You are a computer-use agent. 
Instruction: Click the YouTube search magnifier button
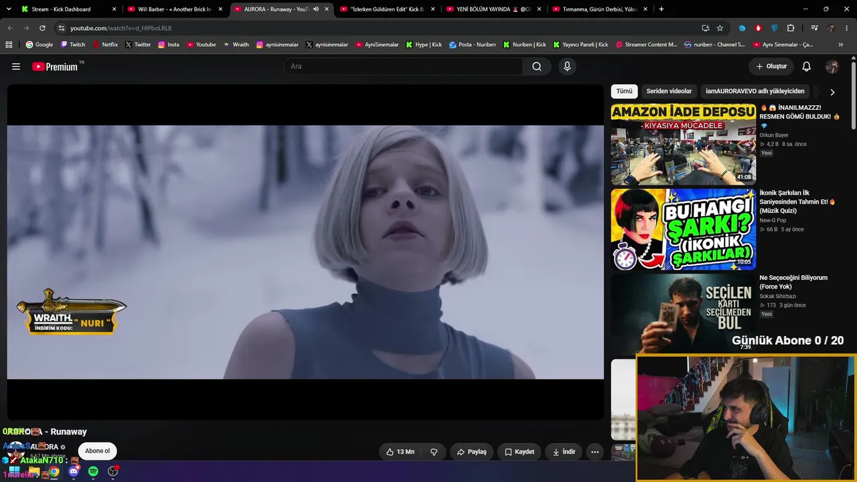[537, 66]
